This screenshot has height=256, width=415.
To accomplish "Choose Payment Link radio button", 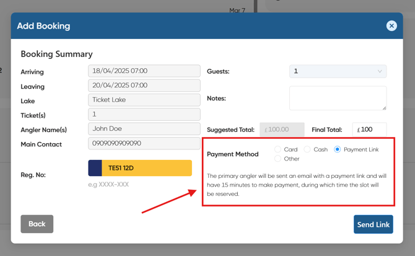I will click(x=338, y=149).
